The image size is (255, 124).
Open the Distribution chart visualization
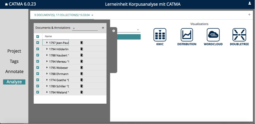(x=187, y=35)
